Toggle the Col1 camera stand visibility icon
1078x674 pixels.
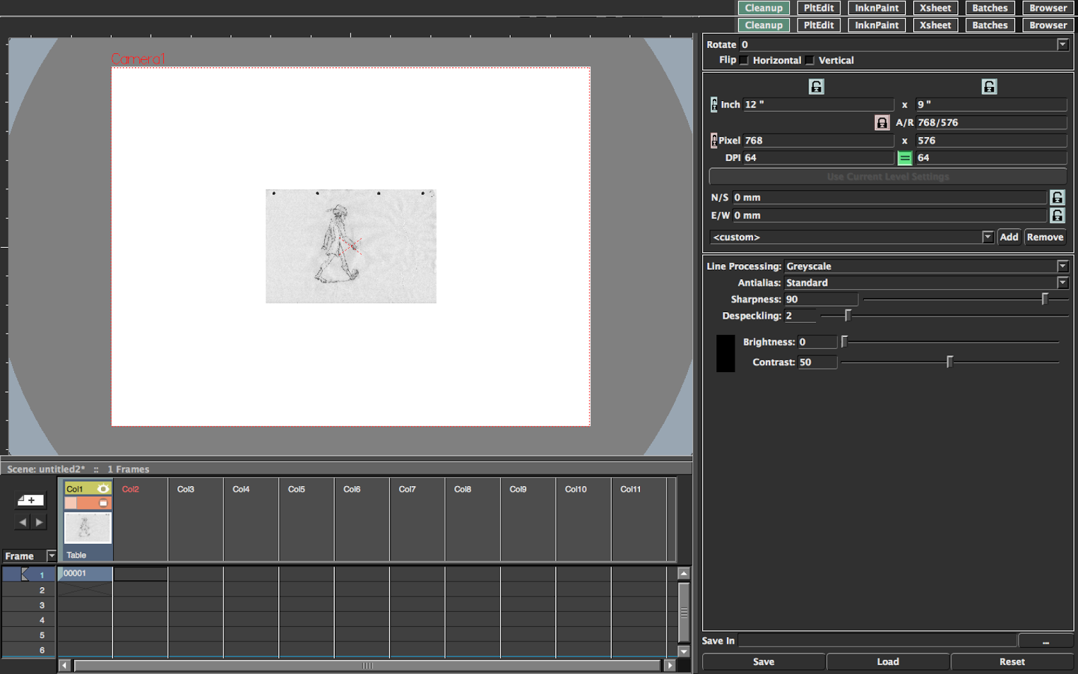103,503
